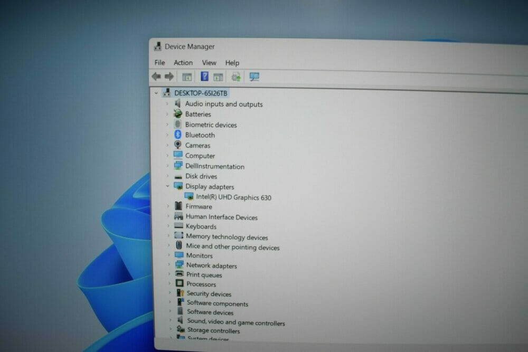The height and width of the screenshot is (352, 528).
Task: Click the Disk drives category icon
Action: (178, 176)
